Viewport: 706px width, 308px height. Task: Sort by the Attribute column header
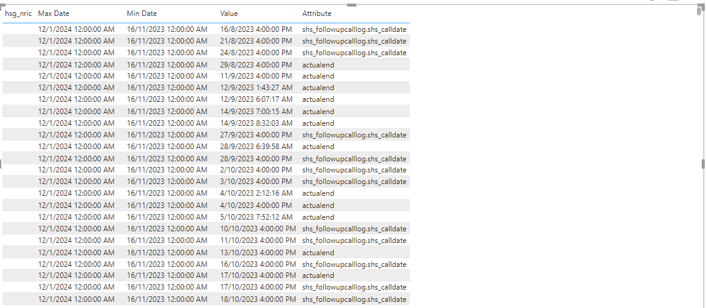[x=317, y=13]
